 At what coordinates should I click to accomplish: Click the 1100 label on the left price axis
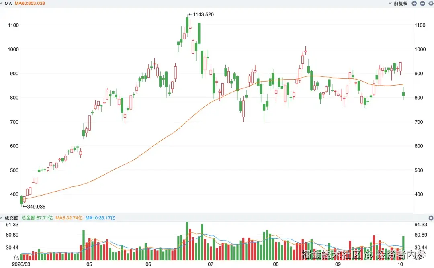point(13,25)
